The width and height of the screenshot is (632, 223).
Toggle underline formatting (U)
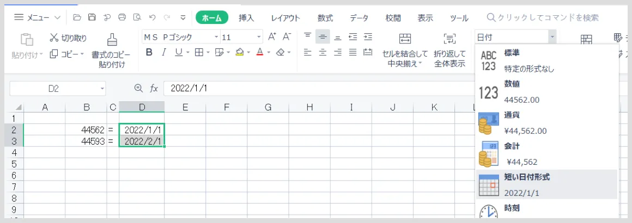pos(178,52)
